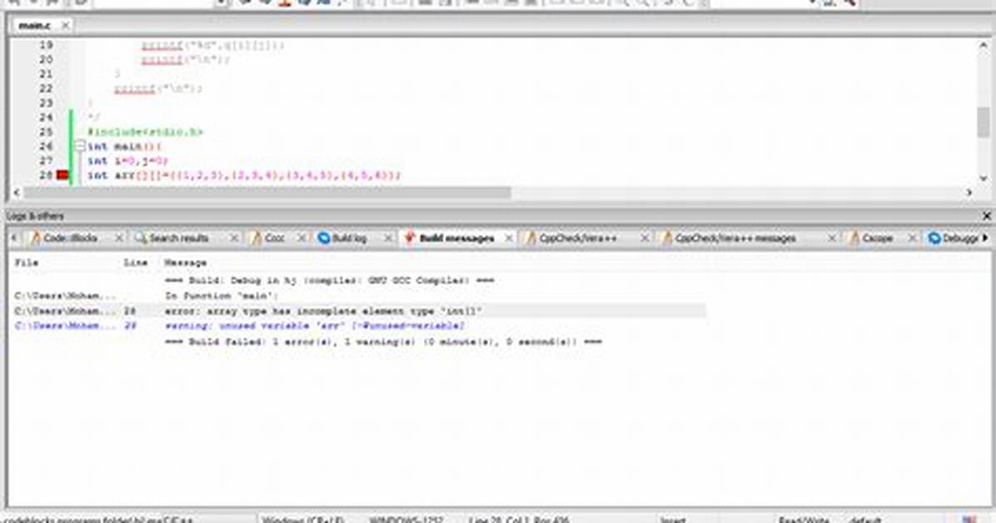The height and width of the screenshot is (523, 996).
Task: Place cursor on the 'int i=0,j=0;' line
Action: 127,162
